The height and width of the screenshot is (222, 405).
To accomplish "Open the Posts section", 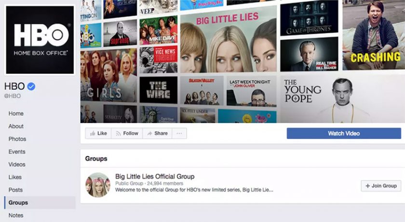I will pos(15,190).
